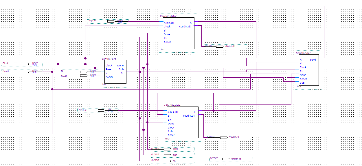Click the nADD pin name label
Viewport: 362px width, 166px height.
coord(64,76)
